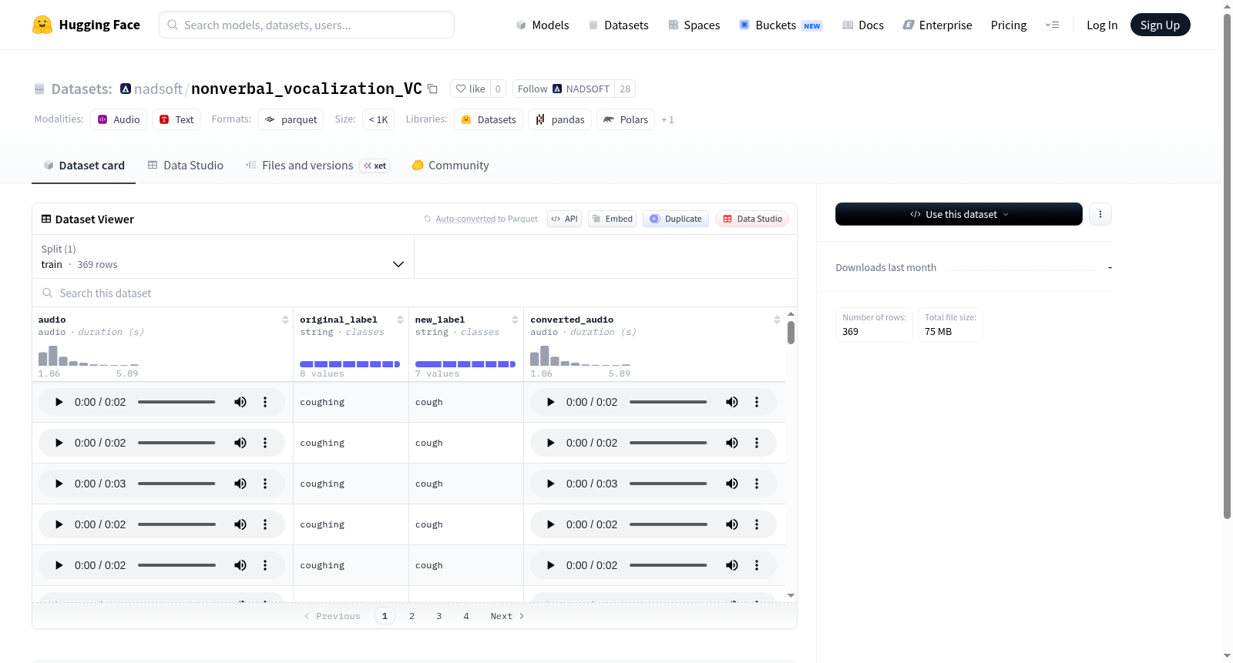Play first row's converted_audio clip
This screenshot has width=1233, height=663.
pyautogui.click(x=551, y=402)
